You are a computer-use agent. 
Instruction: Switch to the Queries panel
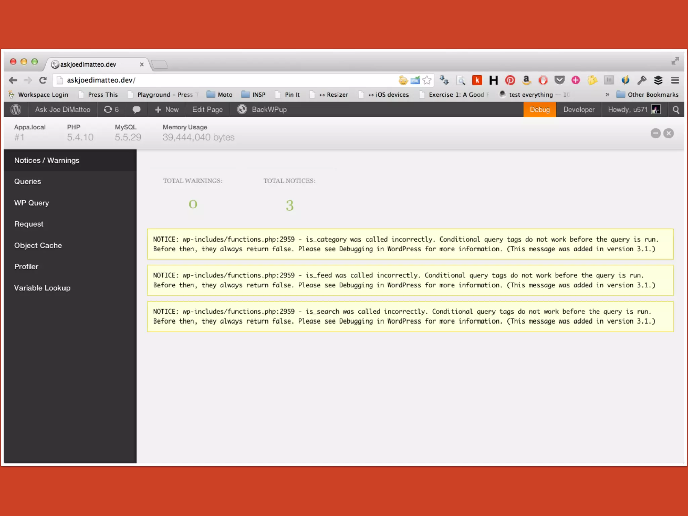28,181
